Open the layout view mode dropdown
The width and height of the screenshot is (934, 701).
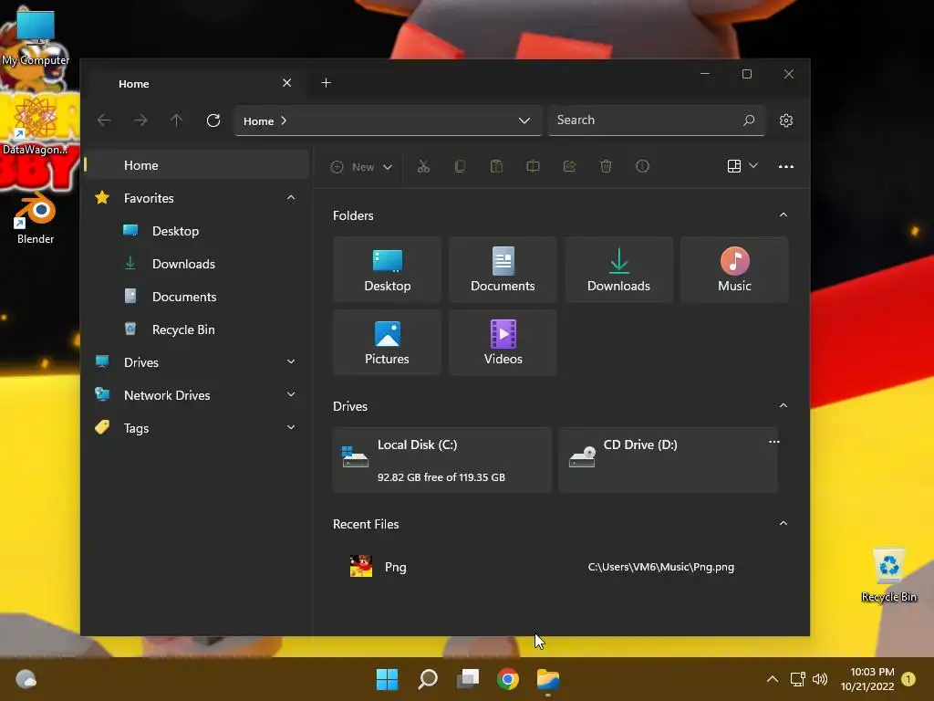pos(742,166)
